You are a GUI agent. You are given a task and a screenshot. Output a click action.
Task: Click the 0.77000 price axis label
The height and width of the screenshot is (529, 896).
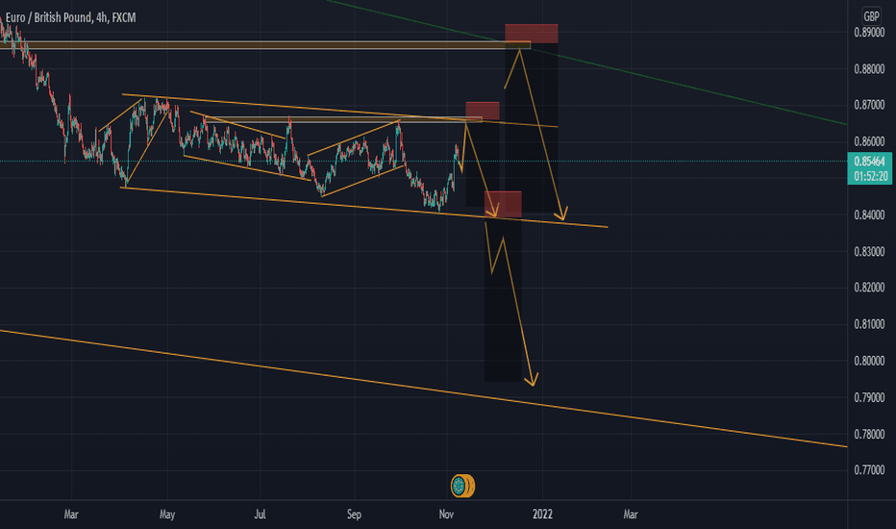click(x=869, y=470)
